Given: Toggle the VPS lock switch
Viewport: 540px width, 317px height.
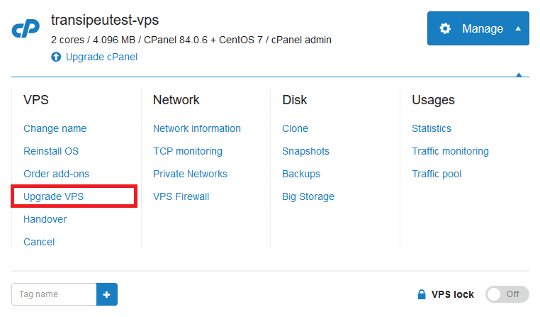Looking at the screenshot, I should coord(507,294).
